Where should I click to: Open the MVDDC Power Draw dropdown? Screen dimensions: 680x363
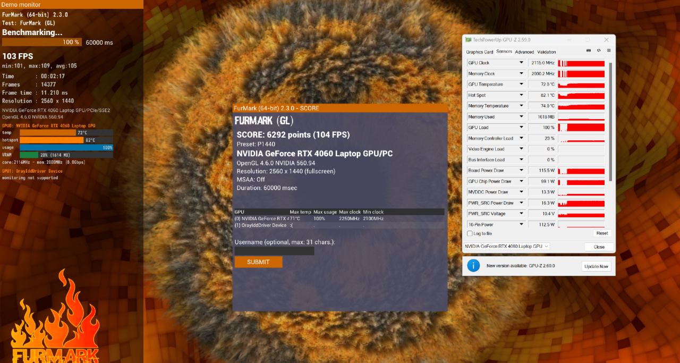522,192
